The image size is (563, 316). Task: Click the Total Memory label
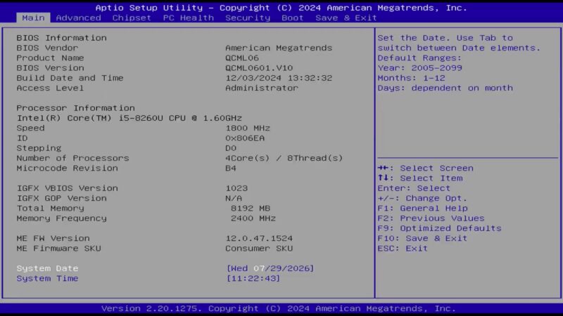[50, 208]
